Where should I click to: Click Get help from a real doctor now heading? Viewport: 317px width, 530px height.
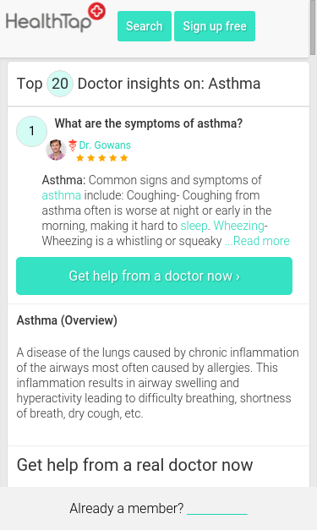tap(135, 465)
